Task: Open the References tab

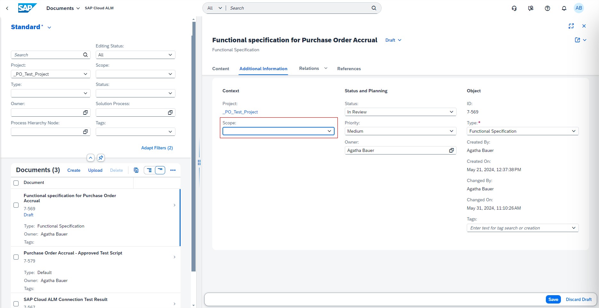Action: tap(349, 69)
